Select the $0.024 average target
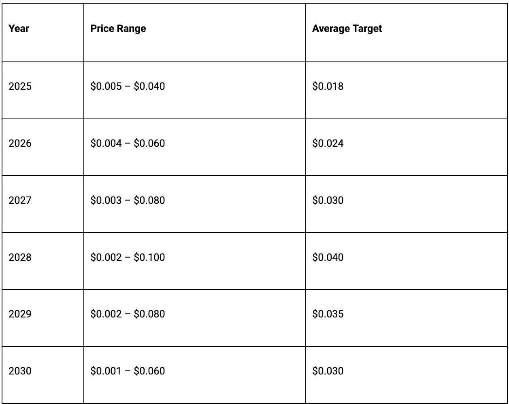 tap(328, 143)
